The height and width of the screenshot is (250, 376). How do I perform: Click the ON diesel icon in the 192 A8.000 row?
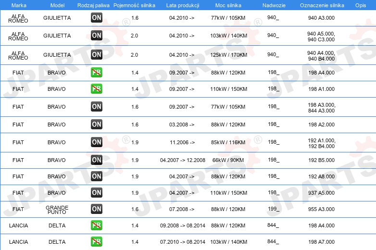(97, 176)
